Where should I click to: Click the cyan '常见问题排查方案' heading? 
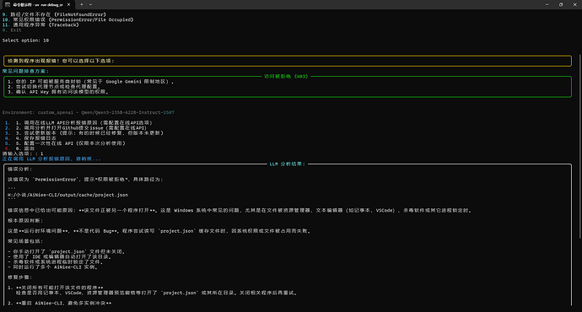25,71
